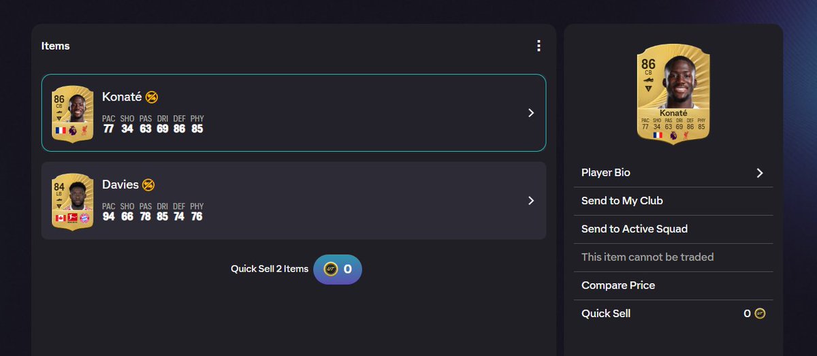The width and height of the screenshot is (817, 356).
Task: Select the Konaté player card thumbnail in list
Action: point(72,113)
